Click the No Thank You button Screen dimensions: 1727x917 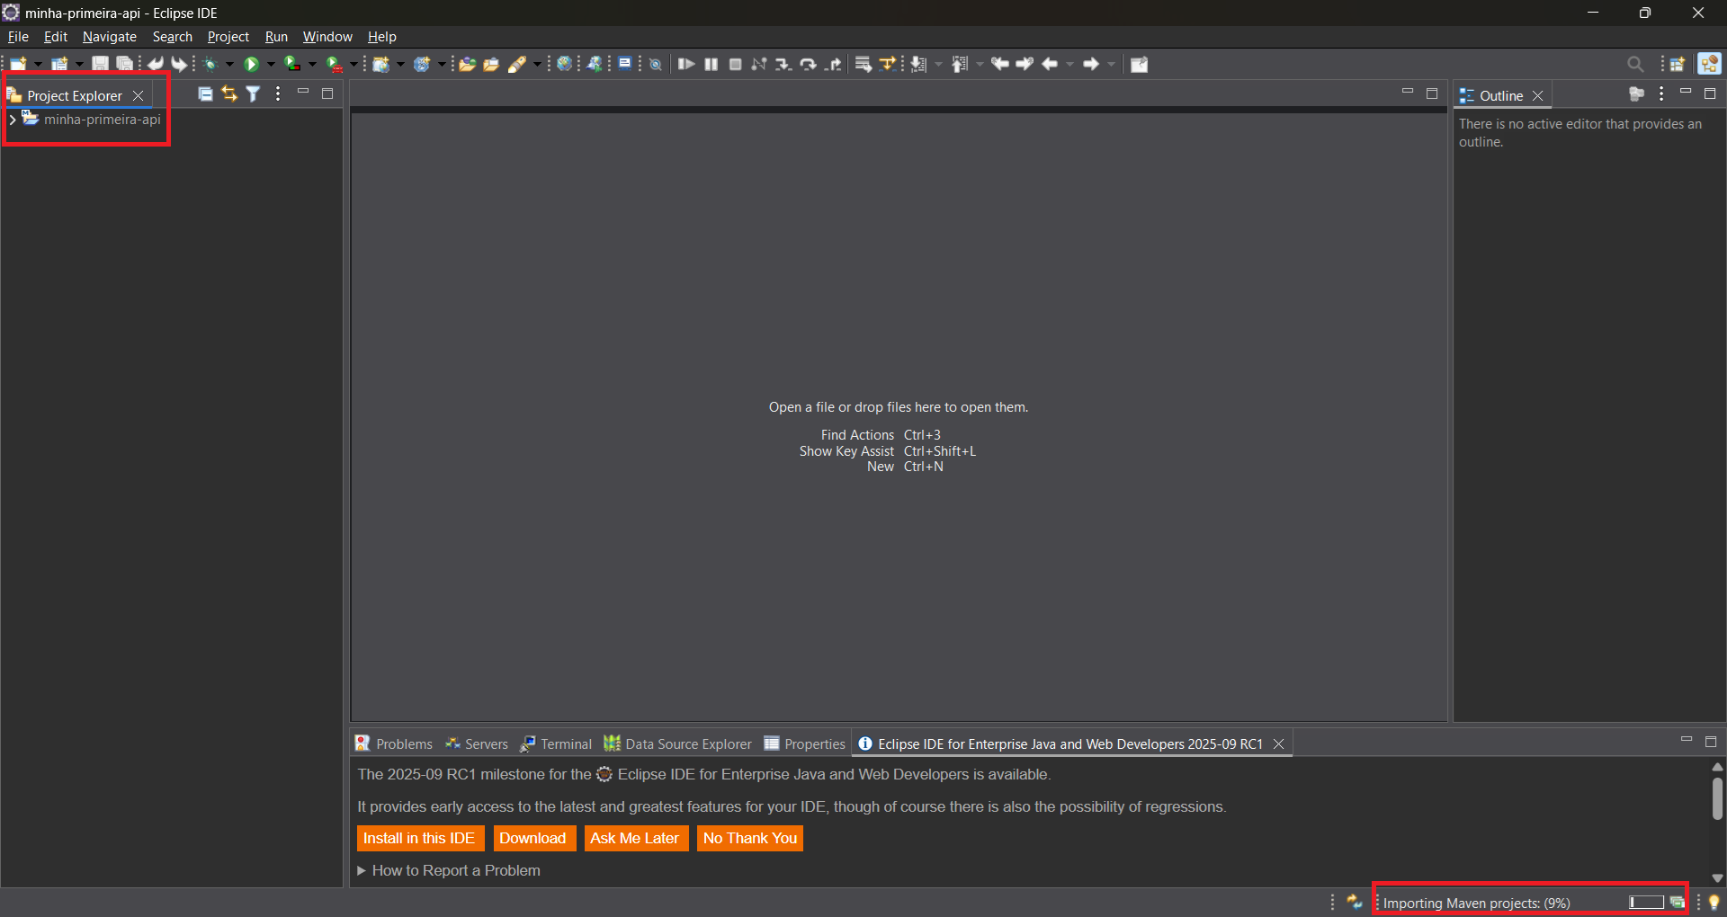point(749,838)
